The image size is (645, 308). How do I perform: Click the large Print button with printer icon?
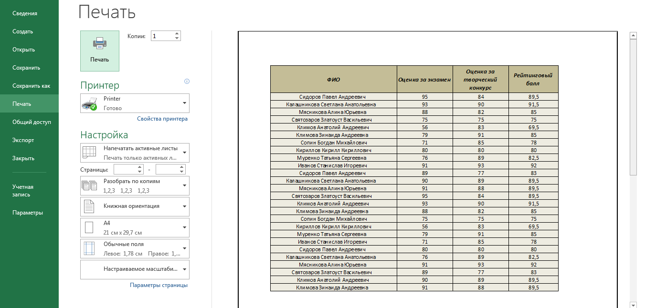[x=99, y=51]
